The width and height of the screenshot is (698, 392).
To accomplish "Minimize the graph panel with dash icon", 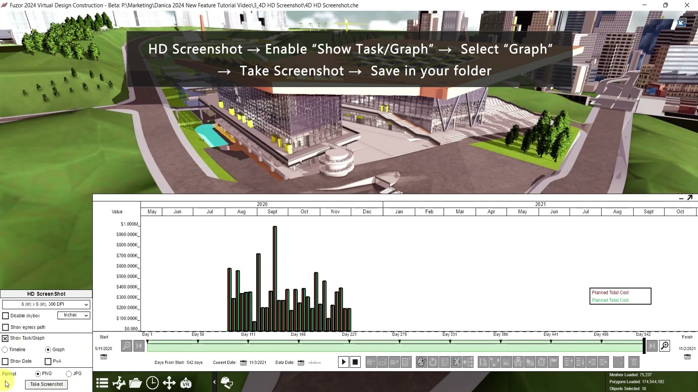I will point(681,198).
